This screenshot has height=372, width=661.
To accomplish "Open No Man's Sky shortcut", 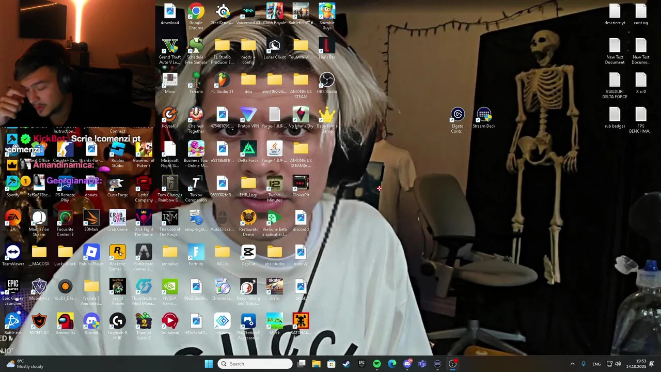I will coord(301,117).
